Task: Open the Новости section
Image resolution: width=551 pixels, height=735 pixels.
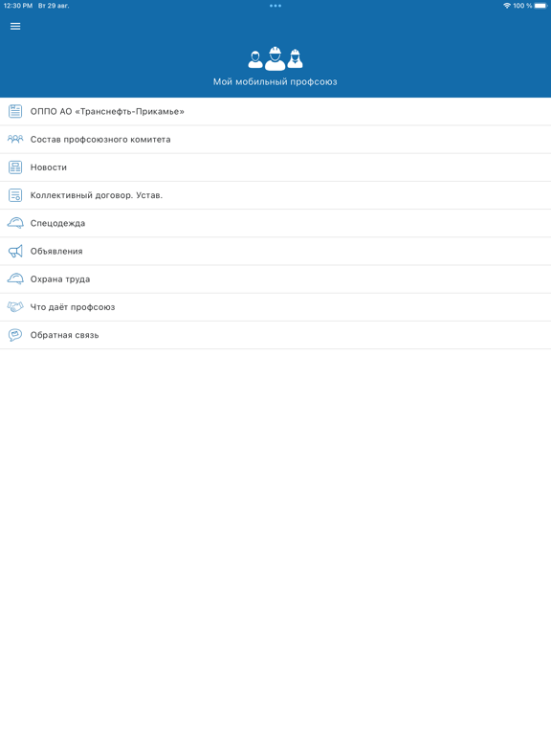Action: pyautogui.click(x=275, y=167)
